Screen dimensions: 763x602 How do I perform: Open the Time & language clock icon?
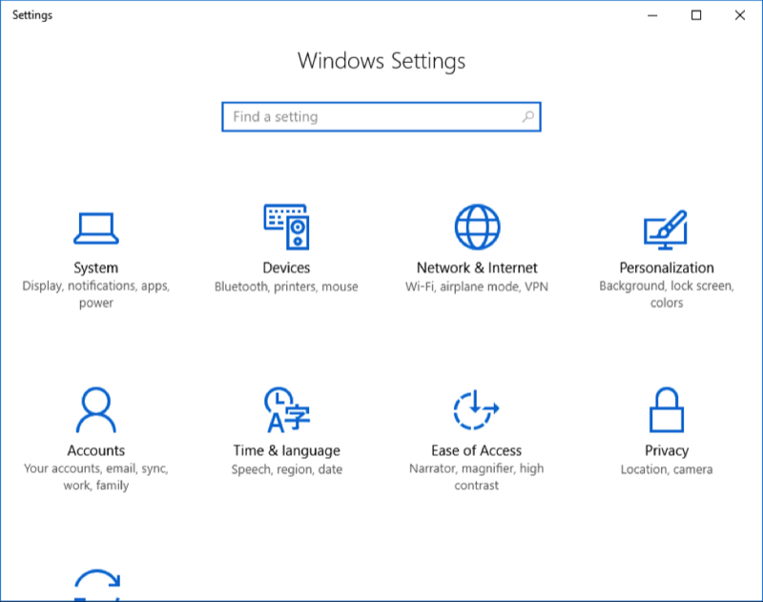pos(287,410)
